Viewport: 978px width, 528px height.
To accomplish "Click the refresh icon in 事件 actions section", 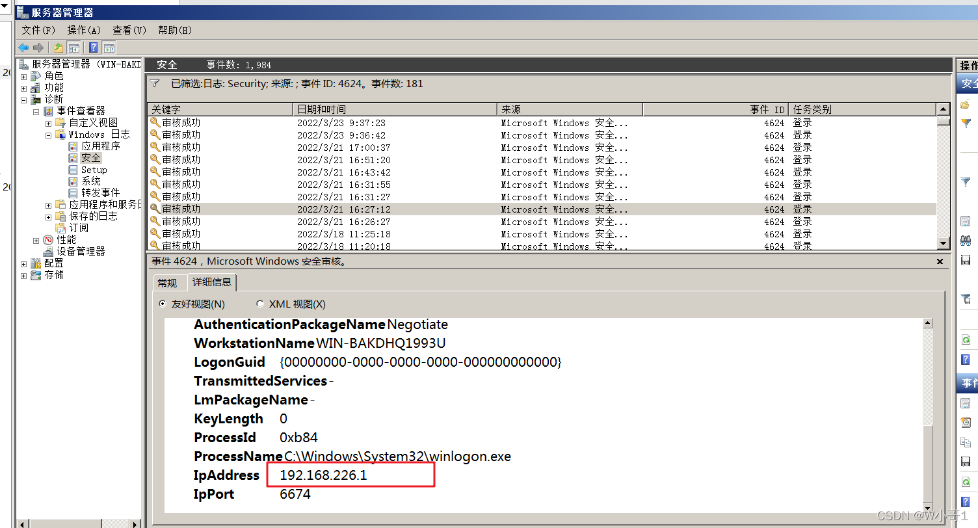I will coord(966,482).
